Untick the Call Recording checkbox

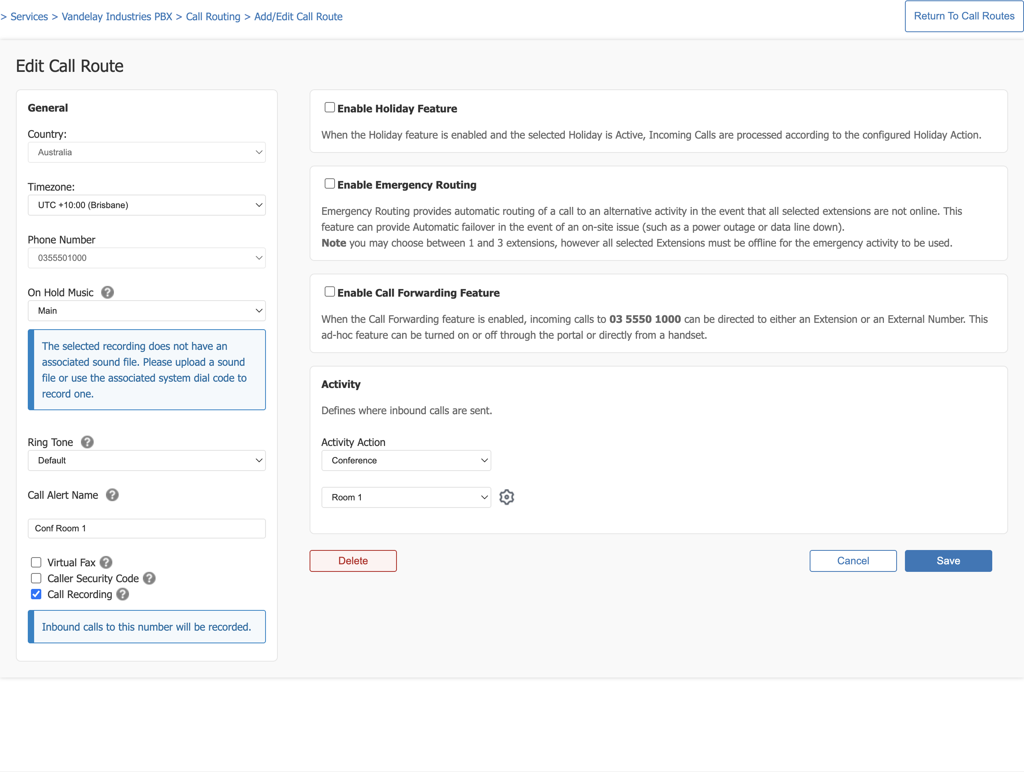pos(36,594)
